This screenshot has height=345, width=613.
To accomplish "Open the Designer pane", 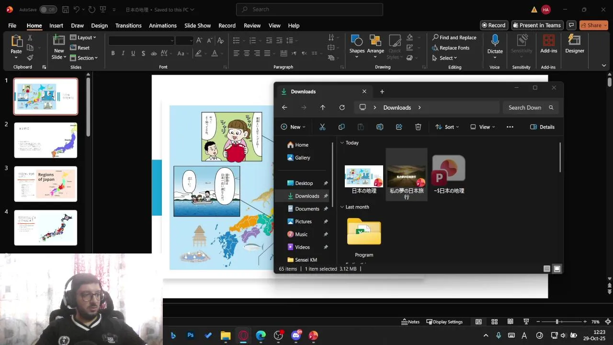I will click(575, 44).
